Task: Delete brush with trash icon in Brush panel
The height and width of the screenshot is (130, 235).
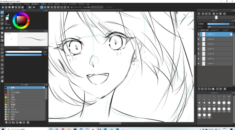Action: (x=28, y=122)
